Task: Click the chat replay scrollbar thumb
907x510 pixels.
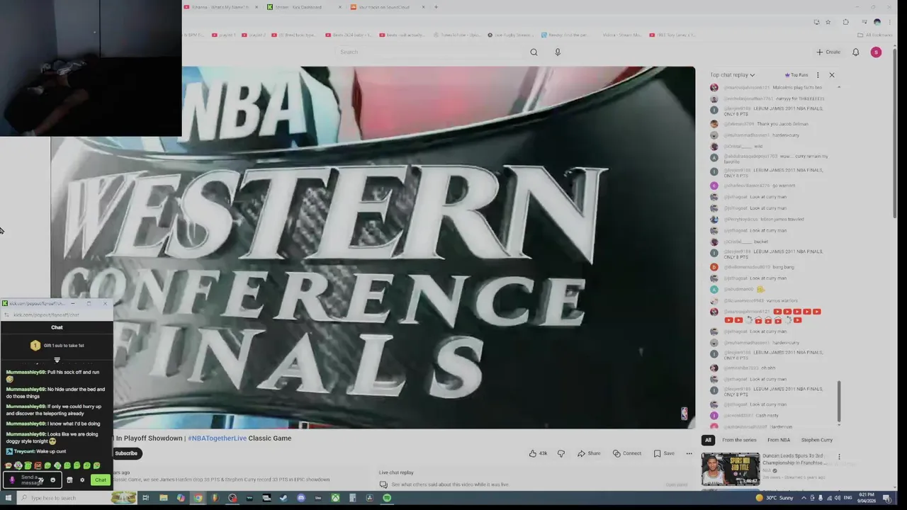Action: [x=839, y=401]
